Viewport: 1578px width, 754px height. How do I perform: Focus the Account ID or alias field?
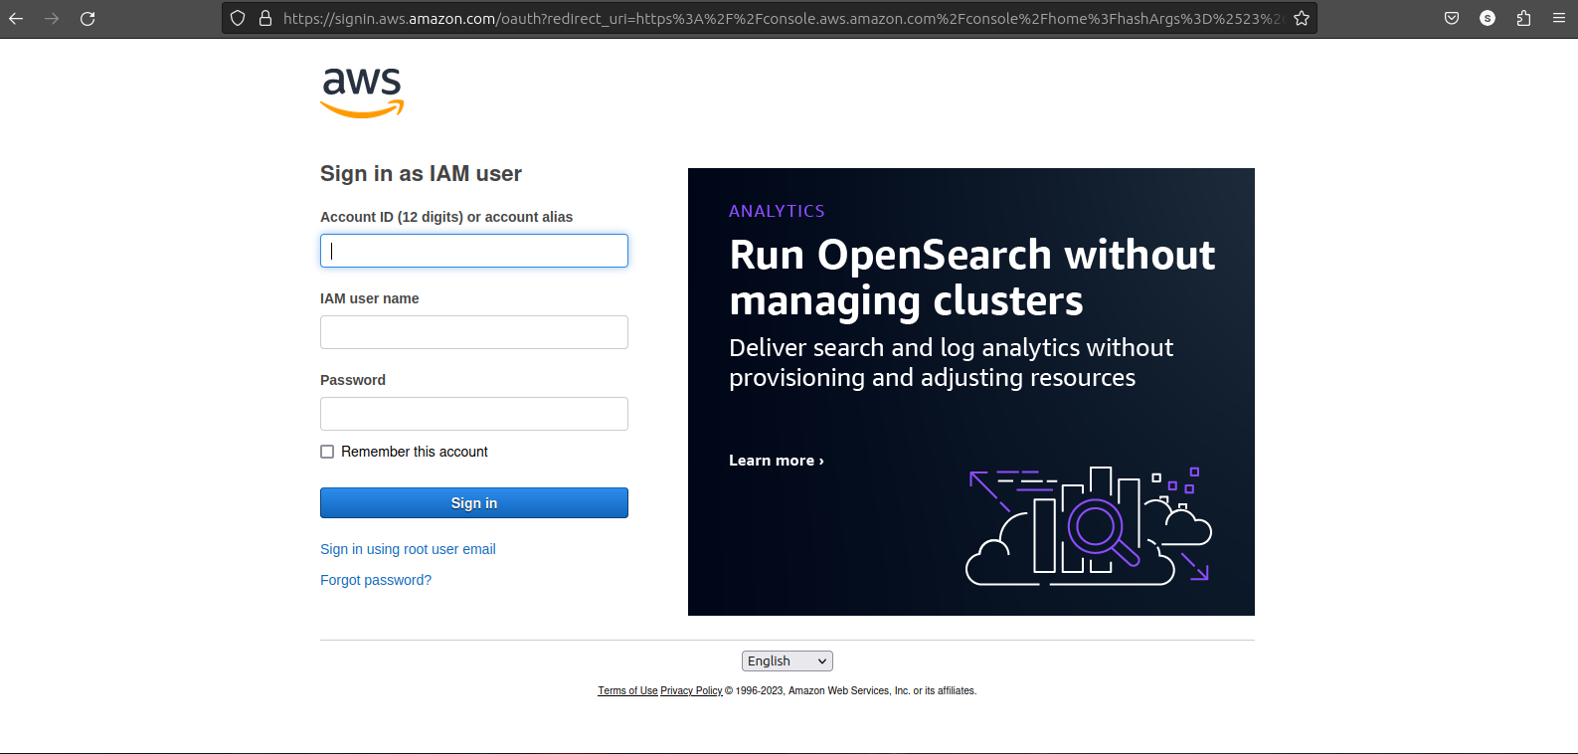(474, 251)
